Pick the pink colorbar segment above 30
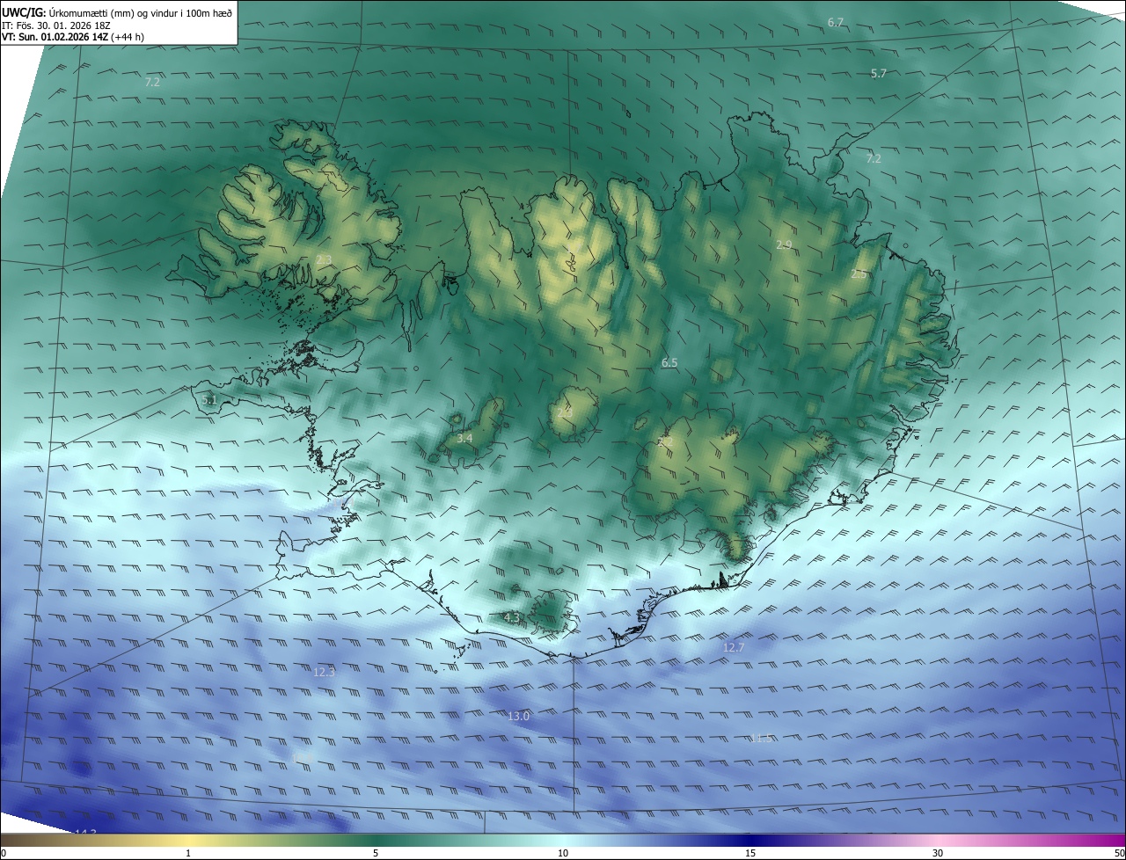Screen dimensions: 1126x860 938,840
